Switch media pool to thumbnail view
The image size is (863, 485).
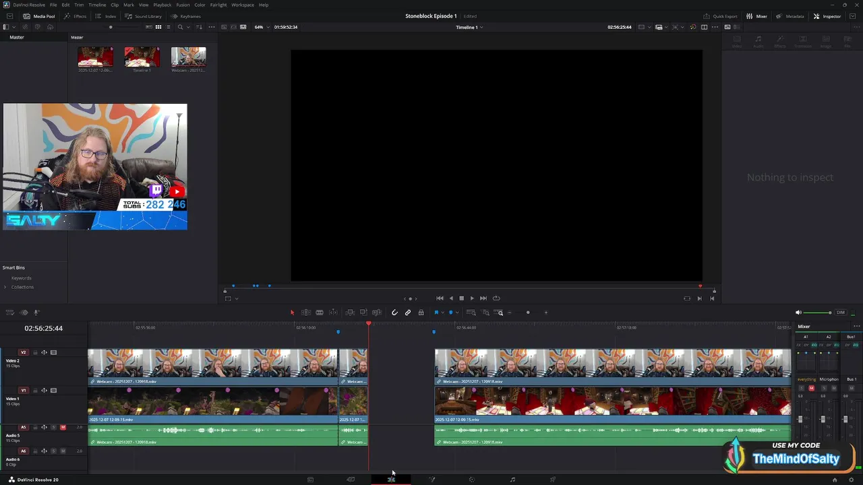tap(158, 27)
